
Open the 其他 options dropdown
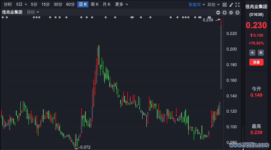213,5
